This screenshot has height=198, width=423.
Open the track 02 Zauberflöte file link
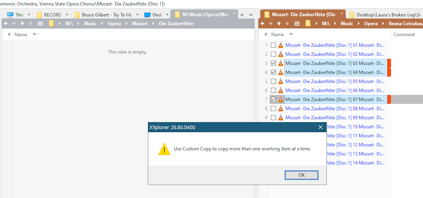pyautogui.click(x=335, y=54)
